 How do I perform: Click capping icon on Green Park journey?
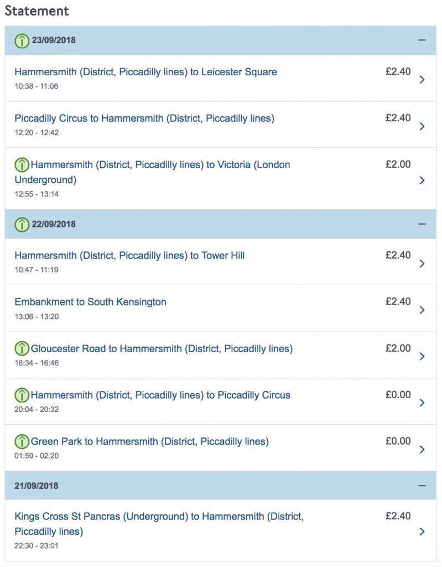coord(22,442)
